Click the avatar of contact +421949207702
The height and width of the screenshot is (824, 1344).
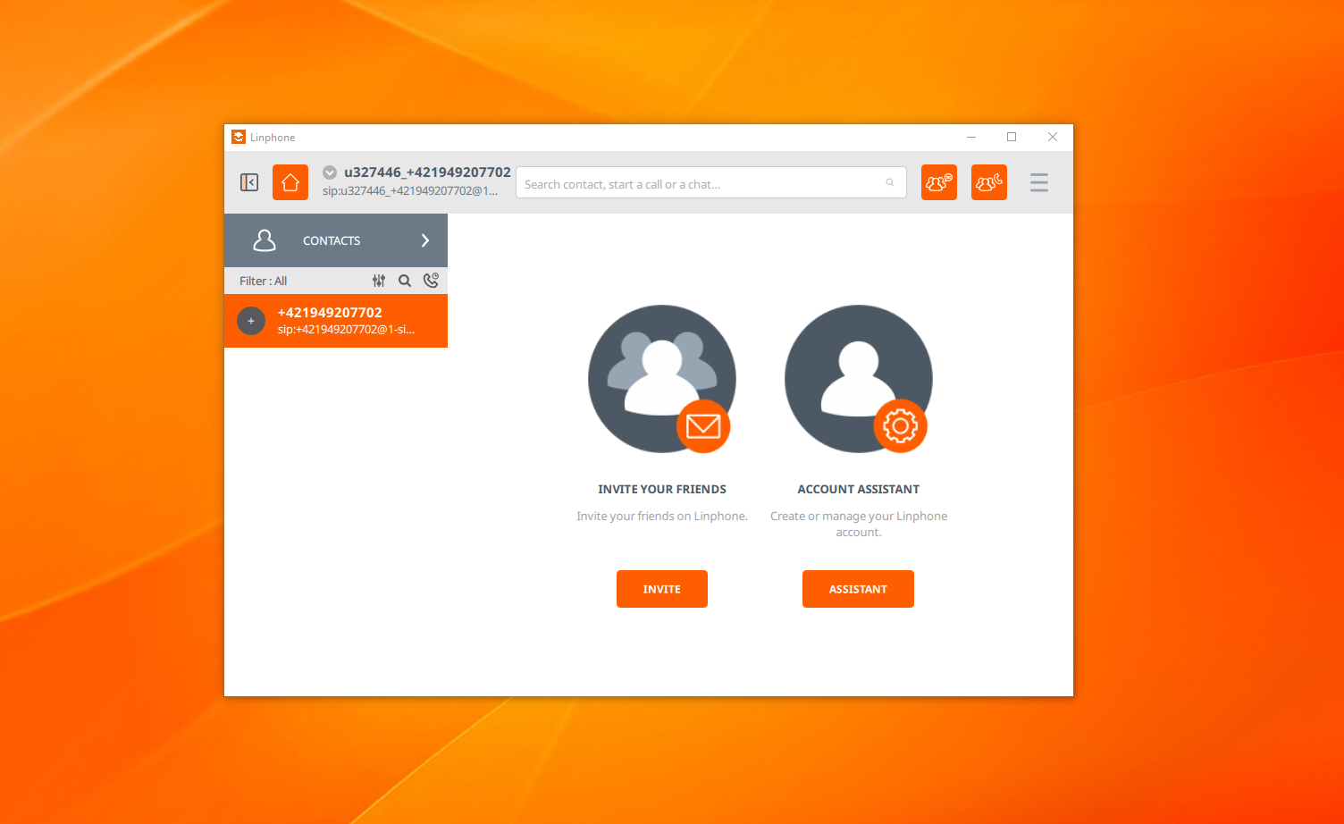(x=251, y=321)
